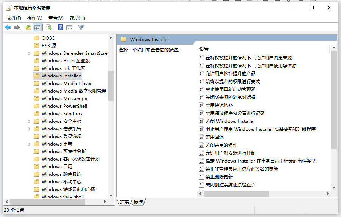Select Windows 登录选项 folder
Viewport: 341px width, 217px height.
tap(62, 136)
